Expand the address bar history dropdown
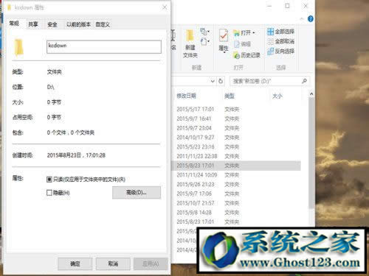369x276 pixels. 213,81
